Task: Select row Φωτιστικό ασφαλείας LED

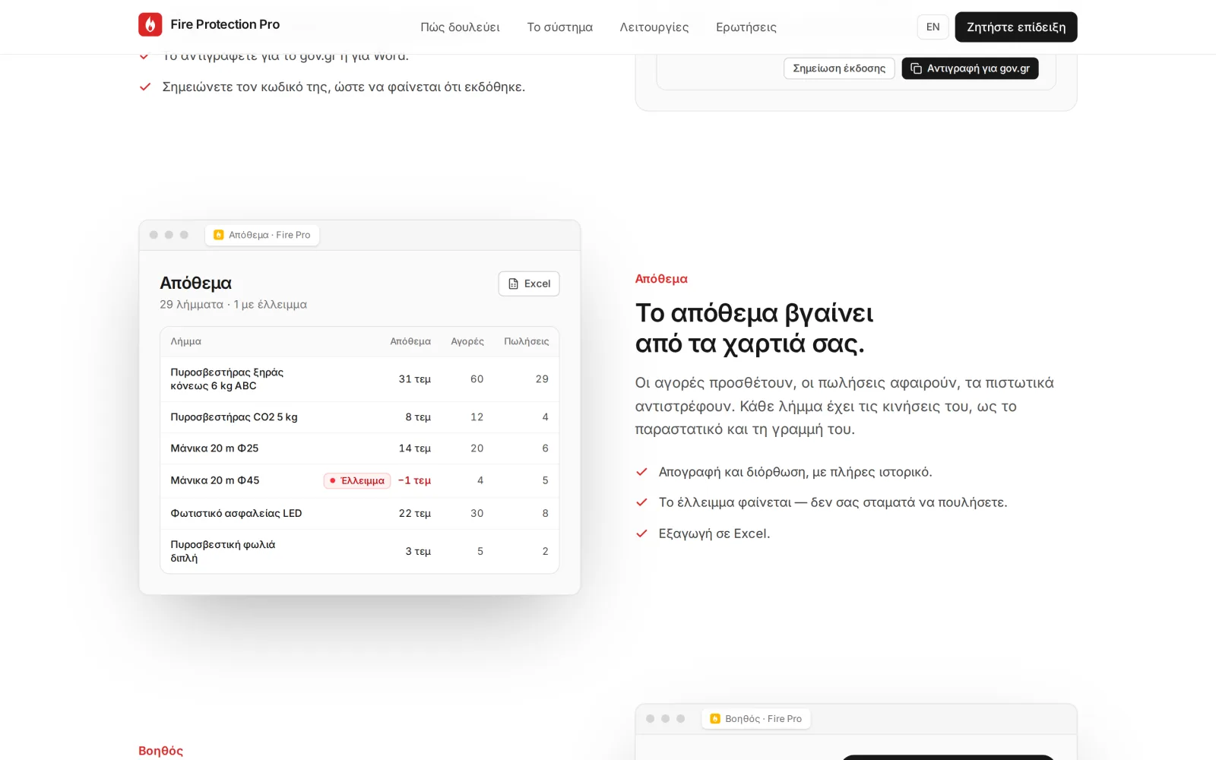Action: 359,514
